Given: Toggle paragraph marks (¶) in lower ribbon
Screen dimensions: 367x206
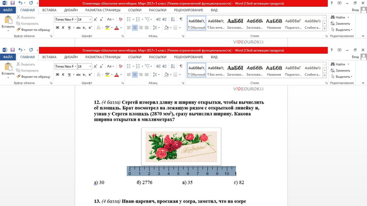Looking at the screenshot, I should pos(181,66).
